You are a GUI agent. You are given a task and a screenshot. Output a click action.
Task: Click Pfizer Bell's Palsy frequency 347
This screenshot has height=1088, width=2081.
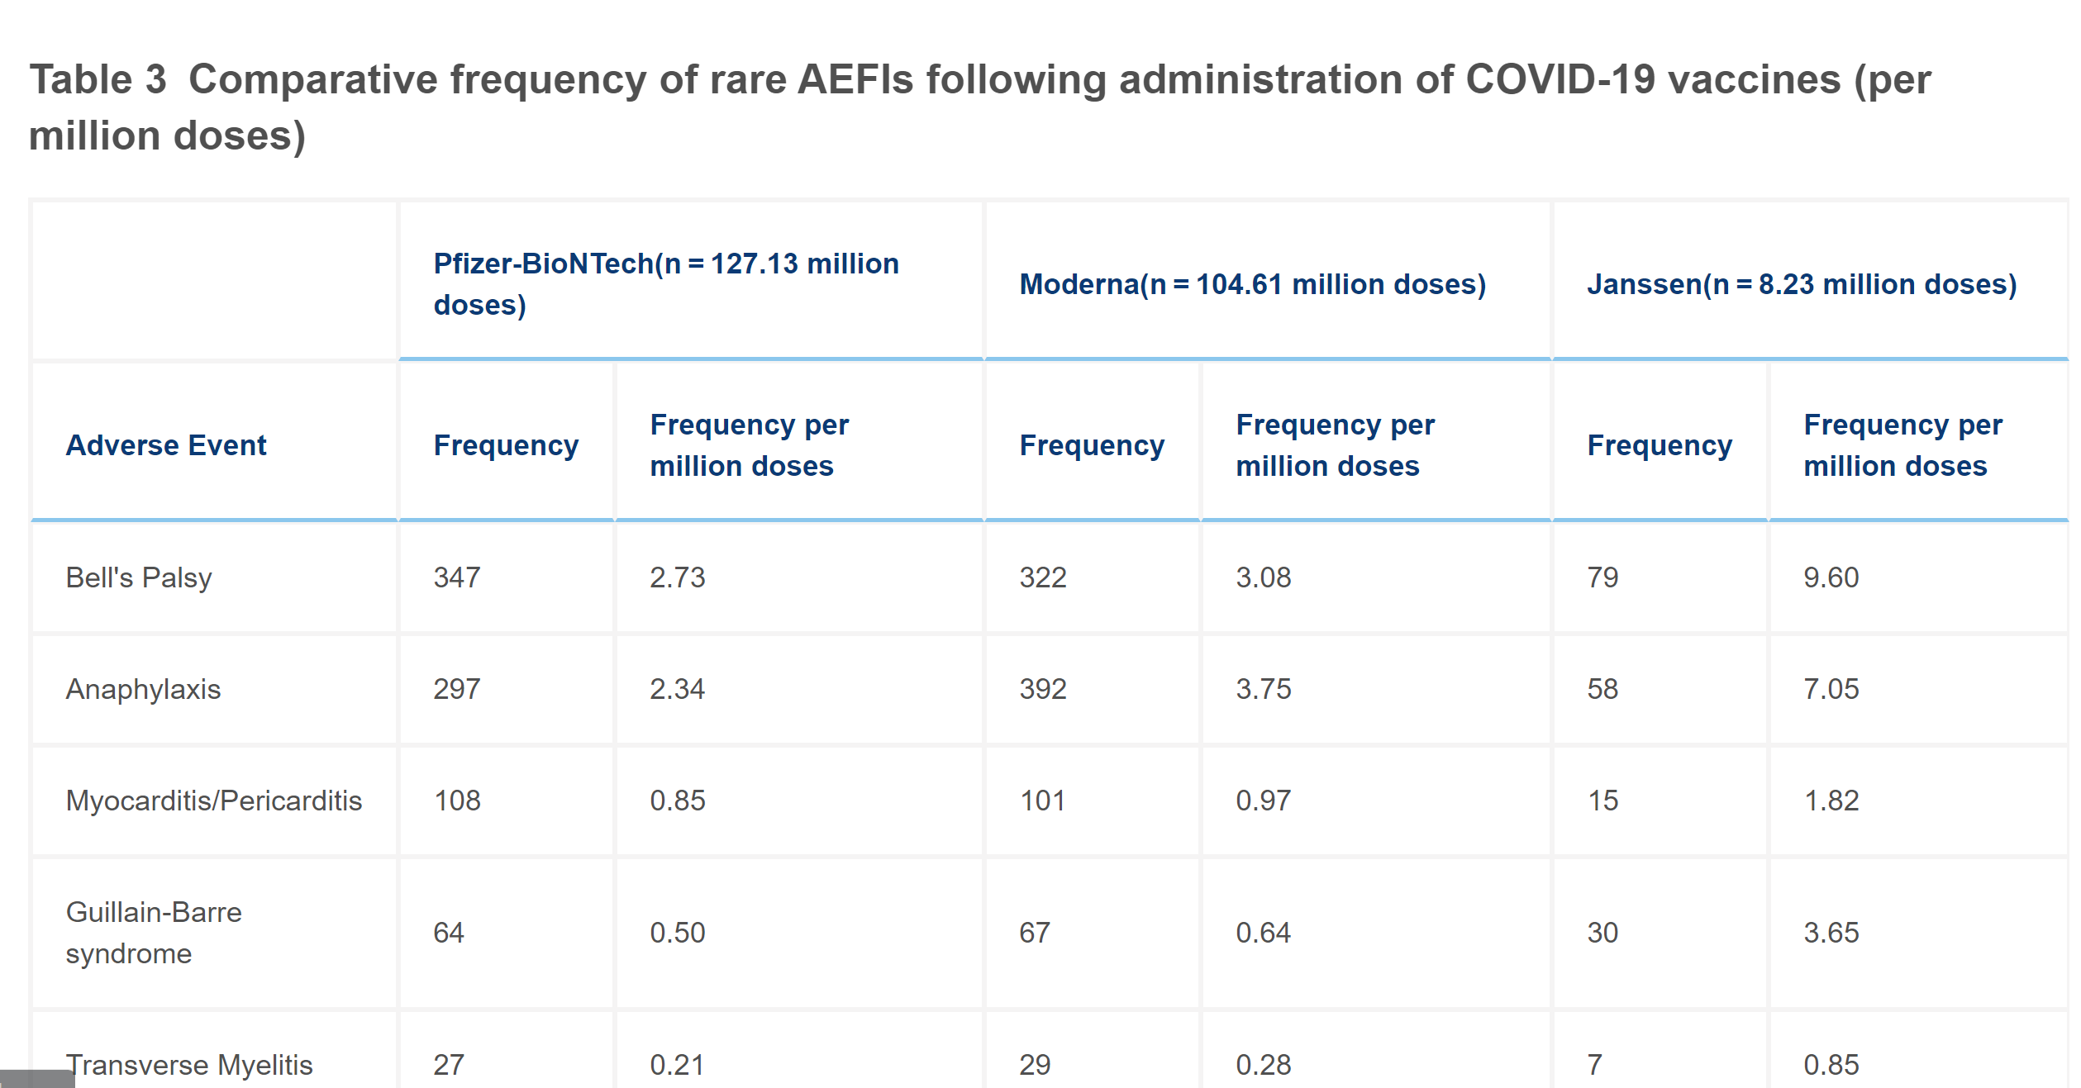pos(457,577)
